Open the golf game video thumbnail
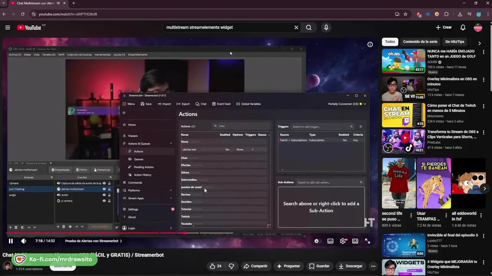This screenshot has width=492, height=276. (x=404, y=61)
